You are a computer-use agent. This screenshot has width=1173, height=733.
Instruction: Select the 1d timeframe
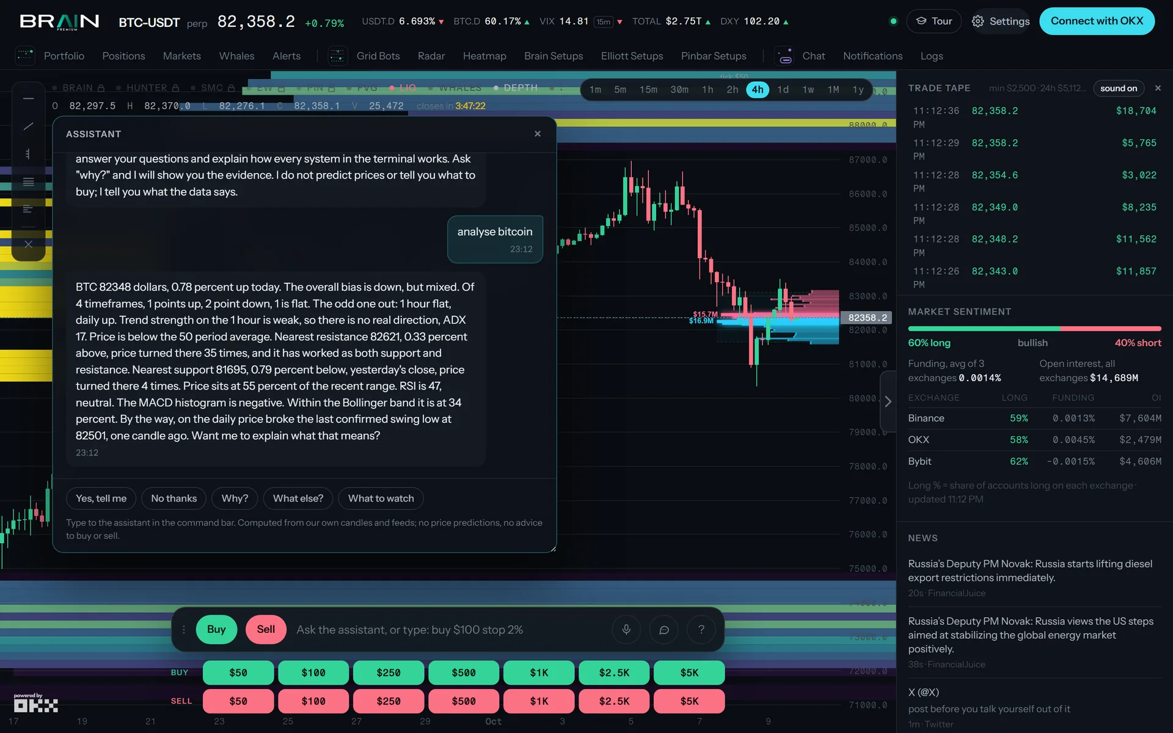point(783,89)
